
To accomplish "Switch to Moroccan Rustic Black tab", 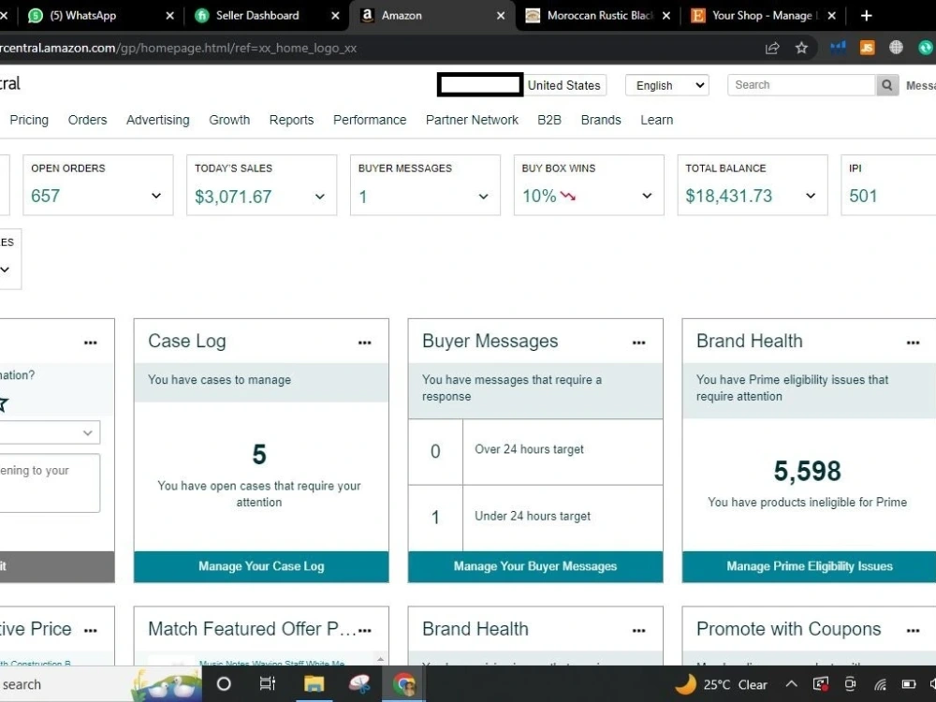I will [x=599, y=16].
